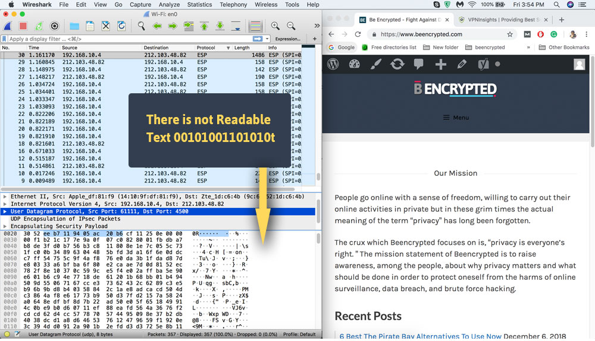Click the Expression... filter button
This screenshot has width=595, height=341.
[x=288, y=39]
